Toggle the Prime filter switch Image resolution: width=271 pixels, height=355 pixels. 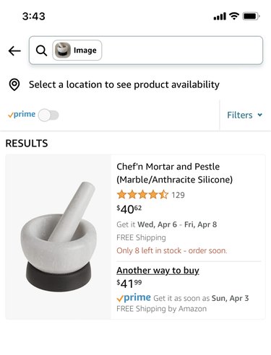click(48, 115)
